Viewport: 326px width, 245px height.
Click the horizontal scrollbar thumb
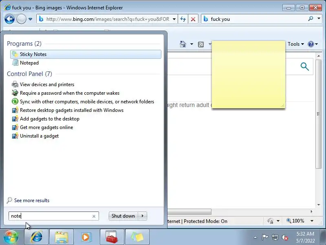(189, 212)
